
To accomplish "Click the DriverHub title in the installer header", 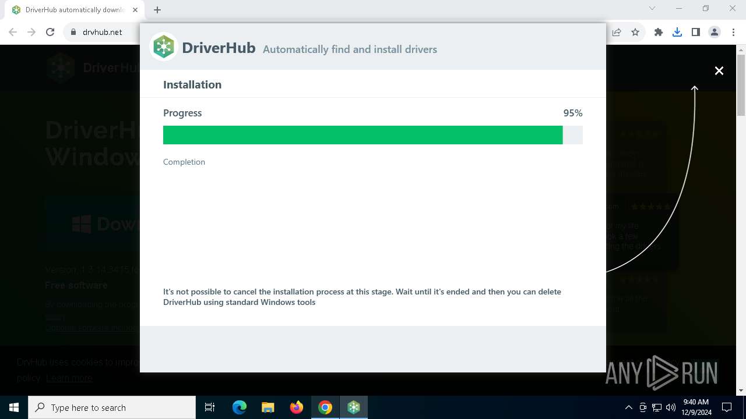I will (x=219, y=48).
